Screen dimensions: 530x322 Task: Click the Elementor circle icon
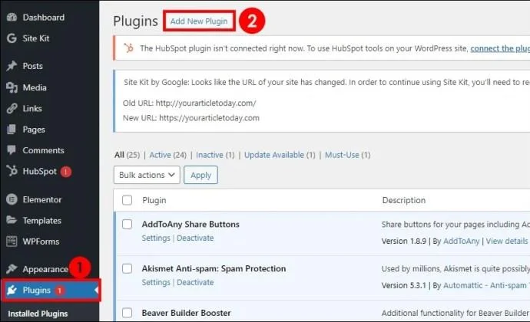click(x=12, y=199)
